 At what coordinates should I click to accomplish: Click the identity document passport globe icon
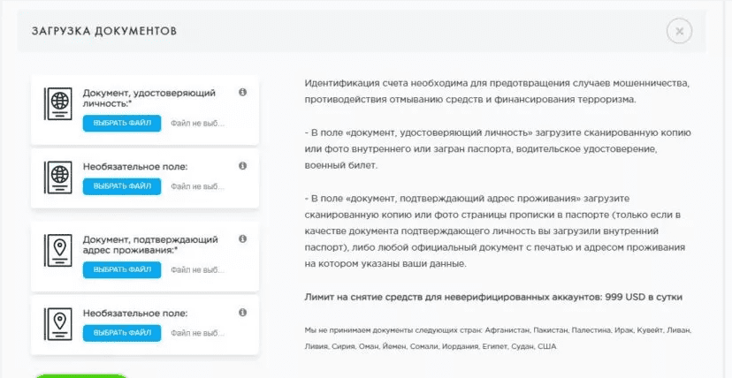[x=57, y=103]
